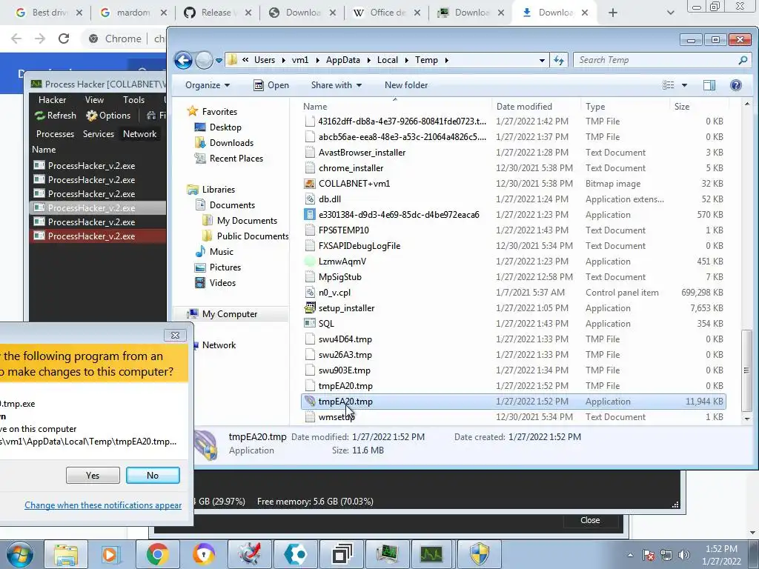Open My Documents folder
759x569 pixels.
247,221
